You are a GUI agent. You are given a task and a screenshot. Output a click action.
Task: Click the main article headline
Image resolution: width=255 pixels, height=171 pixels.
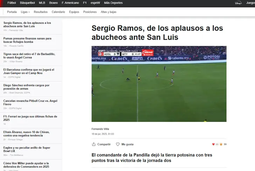(x=157, y=33)
